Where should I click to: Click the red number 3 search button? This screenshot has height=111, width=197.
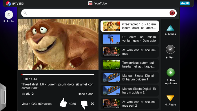point(172,13)
